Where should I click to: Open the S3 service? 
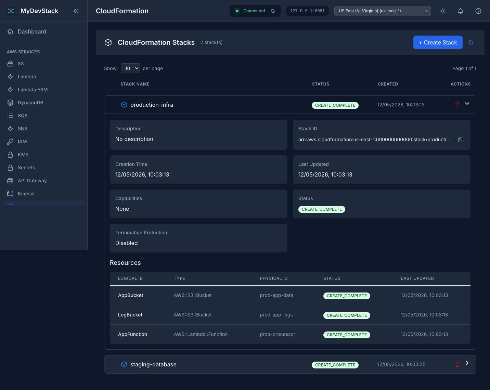[43, 64]
